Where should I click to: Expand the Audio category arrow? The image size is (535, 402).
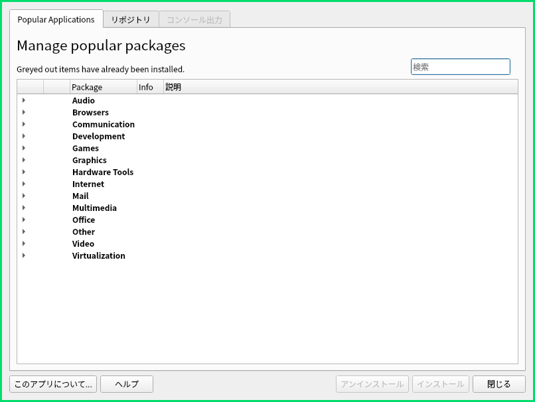click(23, 100)
